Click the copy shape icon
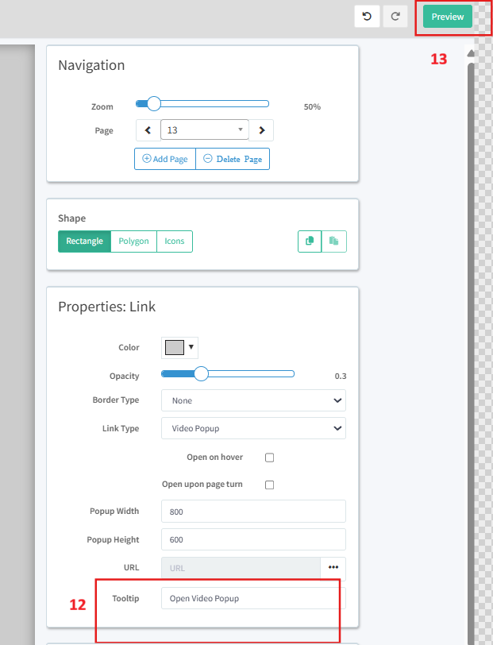Viewport: 493px width, 645px height. [310, 241]
